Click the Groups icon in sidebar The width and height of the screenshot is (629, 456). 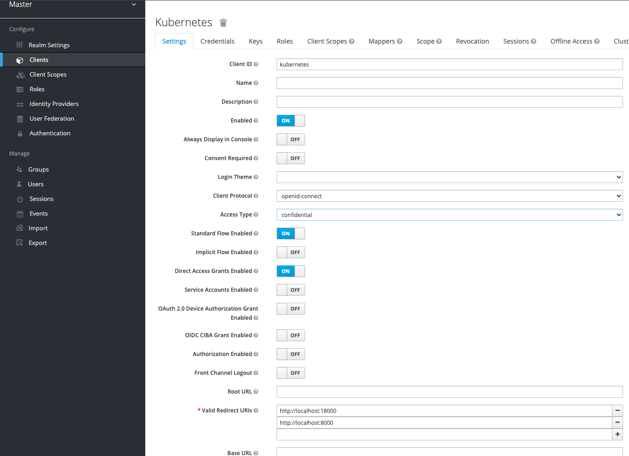coord(19,170)
